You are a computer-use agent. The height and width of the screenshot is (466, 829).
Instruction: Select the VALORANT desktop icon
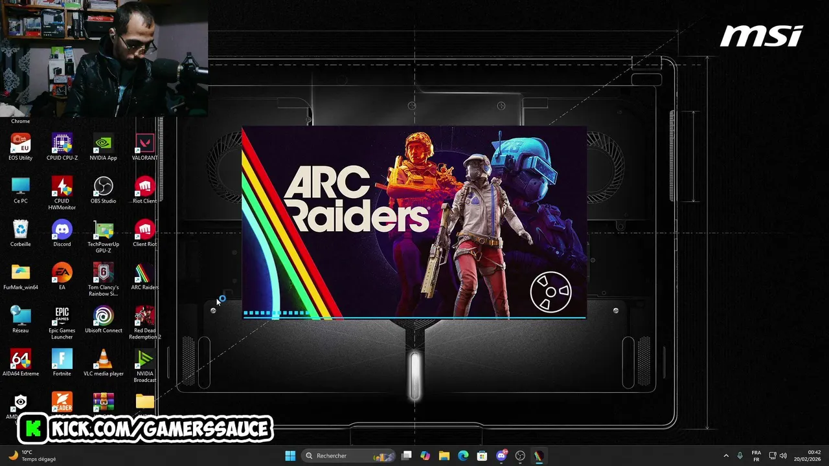[144, 147]
